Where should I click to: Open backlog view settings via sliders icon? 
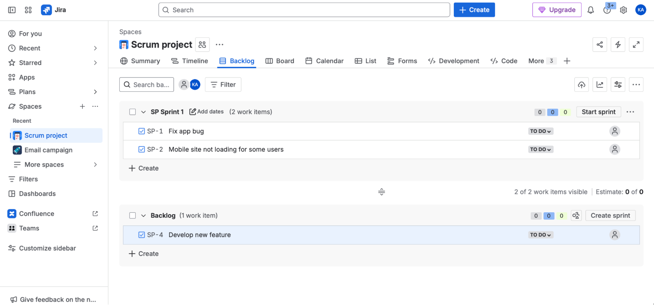618,84
